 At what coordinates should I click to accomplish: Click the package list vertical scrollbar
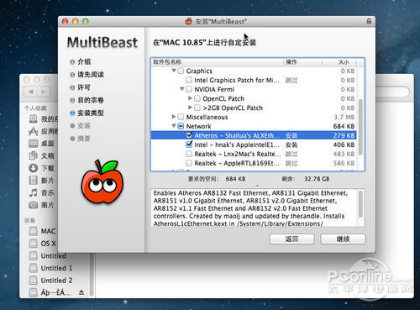(x=360, y=127)
